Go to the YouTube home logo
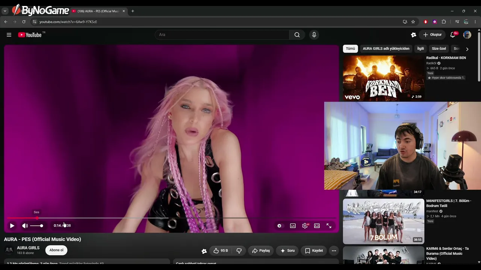The height and width of the screenshot is (270, 481). click(x=30, y=35)
